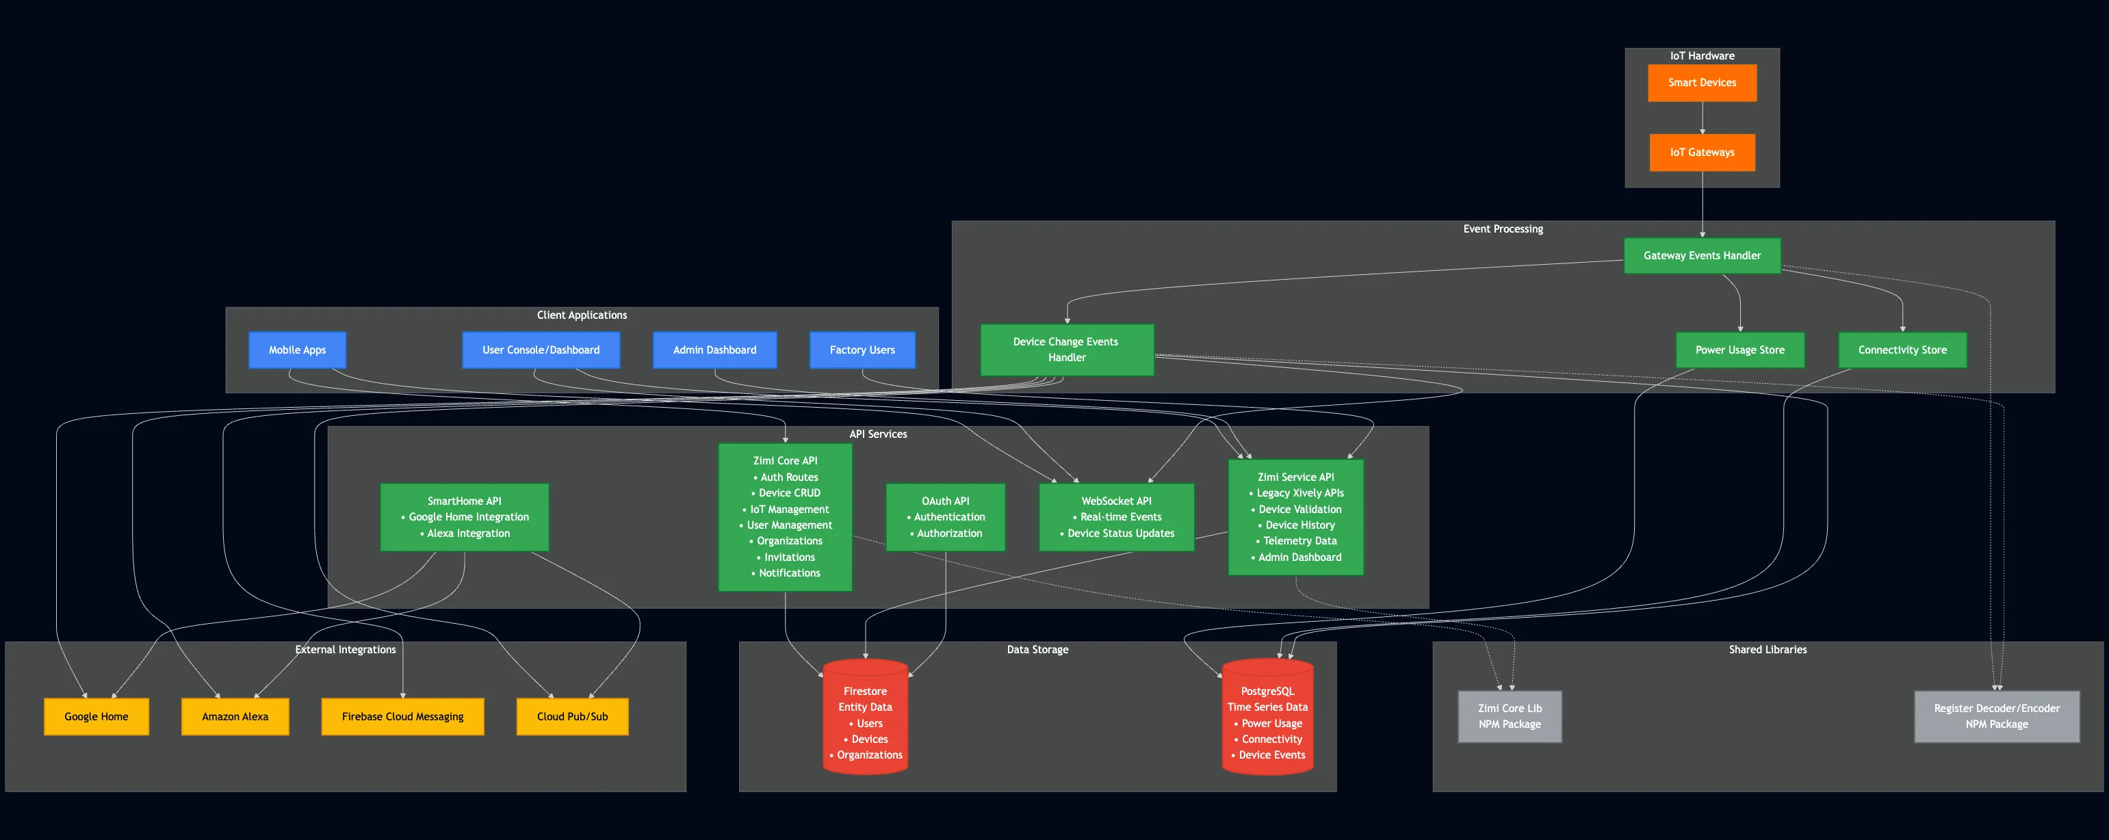
Task: Click the Power Usage Store node
Action: point(1739,350)
